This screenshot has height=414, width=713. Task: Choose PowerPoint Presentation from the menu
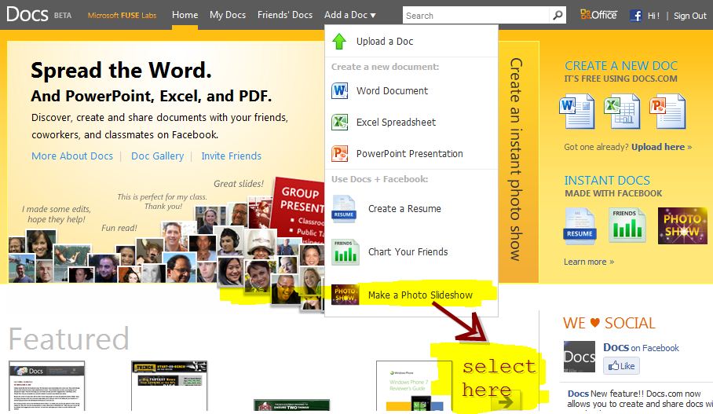click(x=411, y=153)
